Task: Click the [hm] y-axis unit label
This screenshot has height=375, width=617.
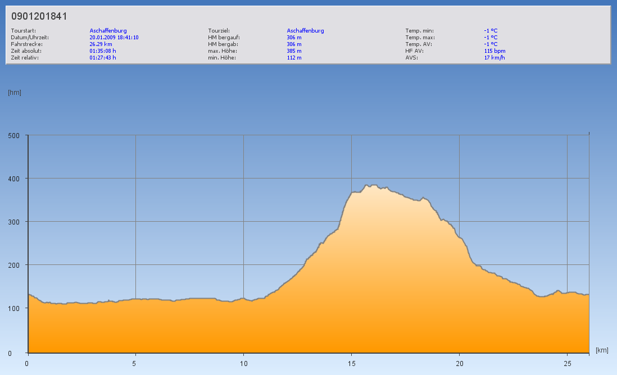Action: click(15, 93)
